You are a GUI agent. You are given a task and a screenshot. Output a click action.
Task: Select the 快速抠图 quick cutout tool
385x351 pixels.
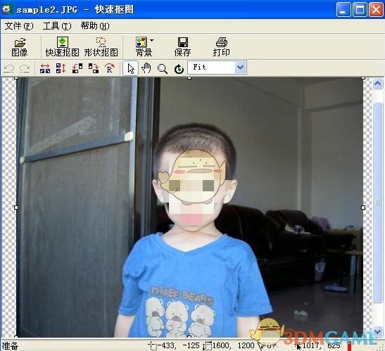pos(63,47)
